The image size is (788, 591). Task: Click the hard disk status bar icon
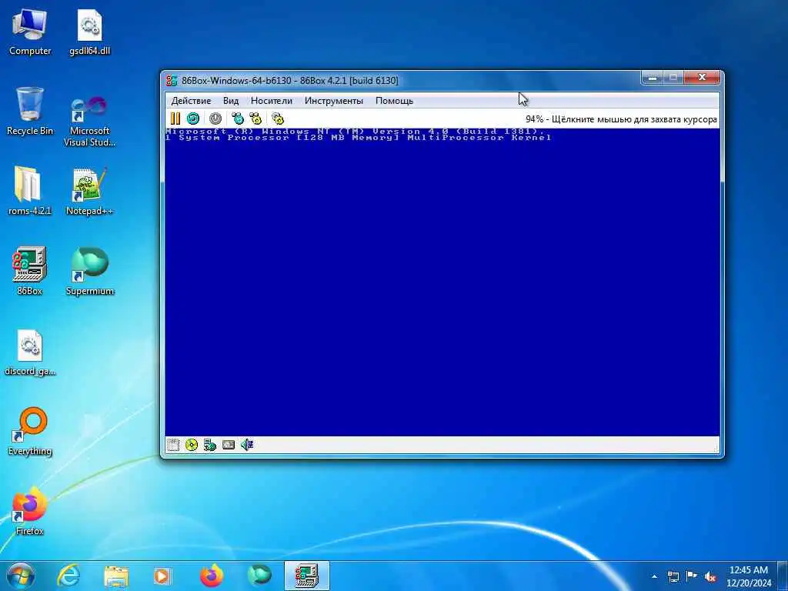173,445
